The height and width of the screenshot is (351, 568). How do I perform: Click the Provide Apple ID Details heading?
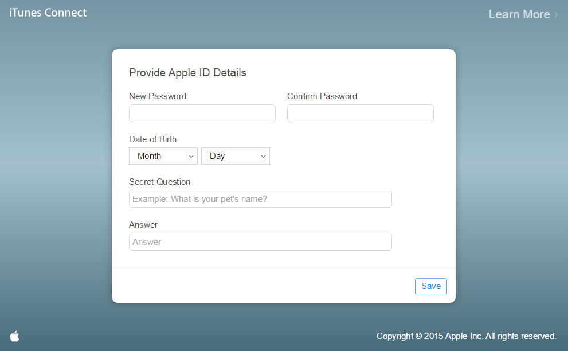click(x=187, y=73)
